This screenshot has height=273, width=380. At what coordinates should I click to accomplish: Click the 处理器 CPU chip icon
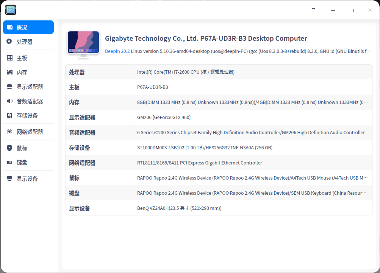pyautogui.click(x=9, y=42)
